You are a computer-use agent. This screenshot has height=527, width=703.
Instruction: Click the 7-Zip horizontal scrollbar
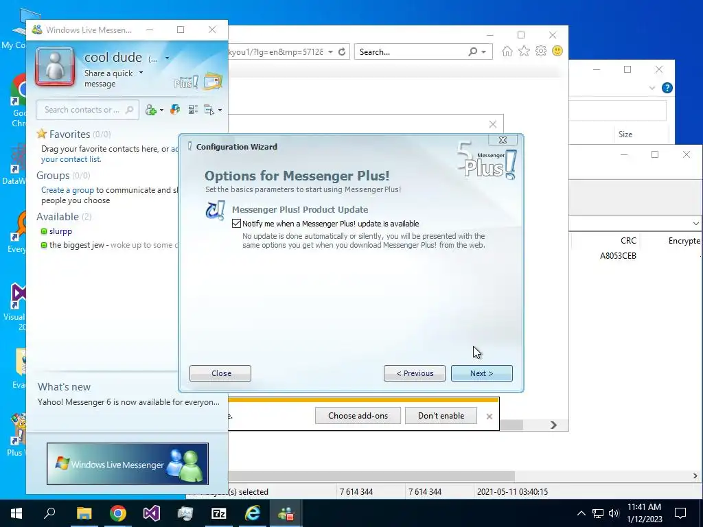[x=373, y=476]
